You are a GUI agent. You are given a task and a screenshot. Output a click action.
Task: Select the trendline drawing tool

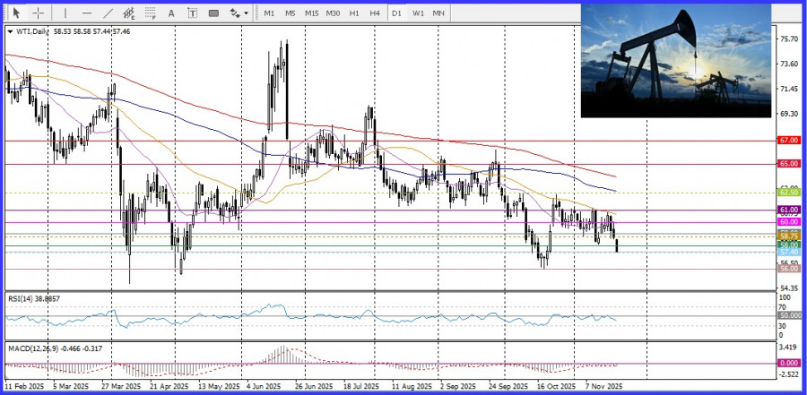click(108, 13)
